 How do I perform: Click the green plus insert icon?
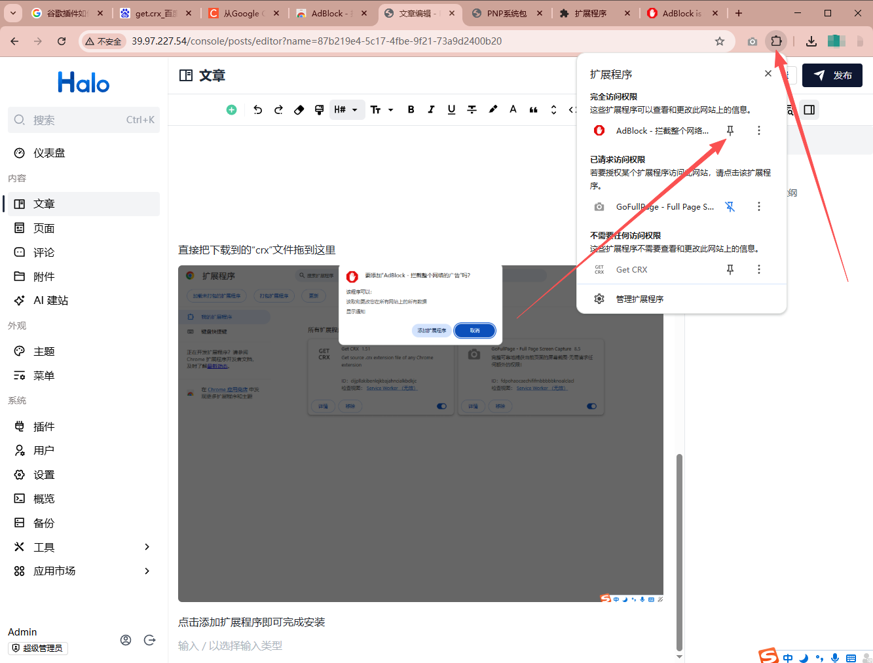[x=231, y=110]
